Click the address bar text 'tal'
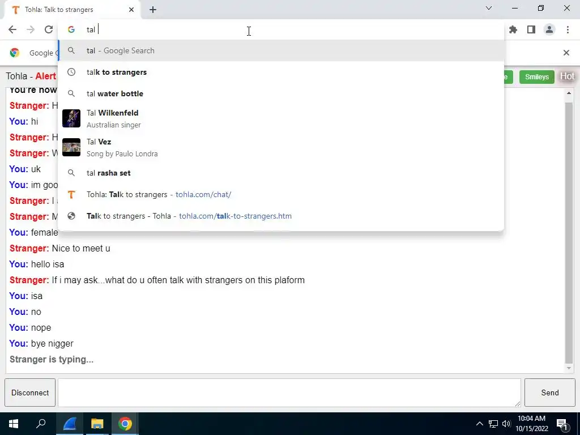This screenshot has width=580, height=435. [x=91, y=29]
